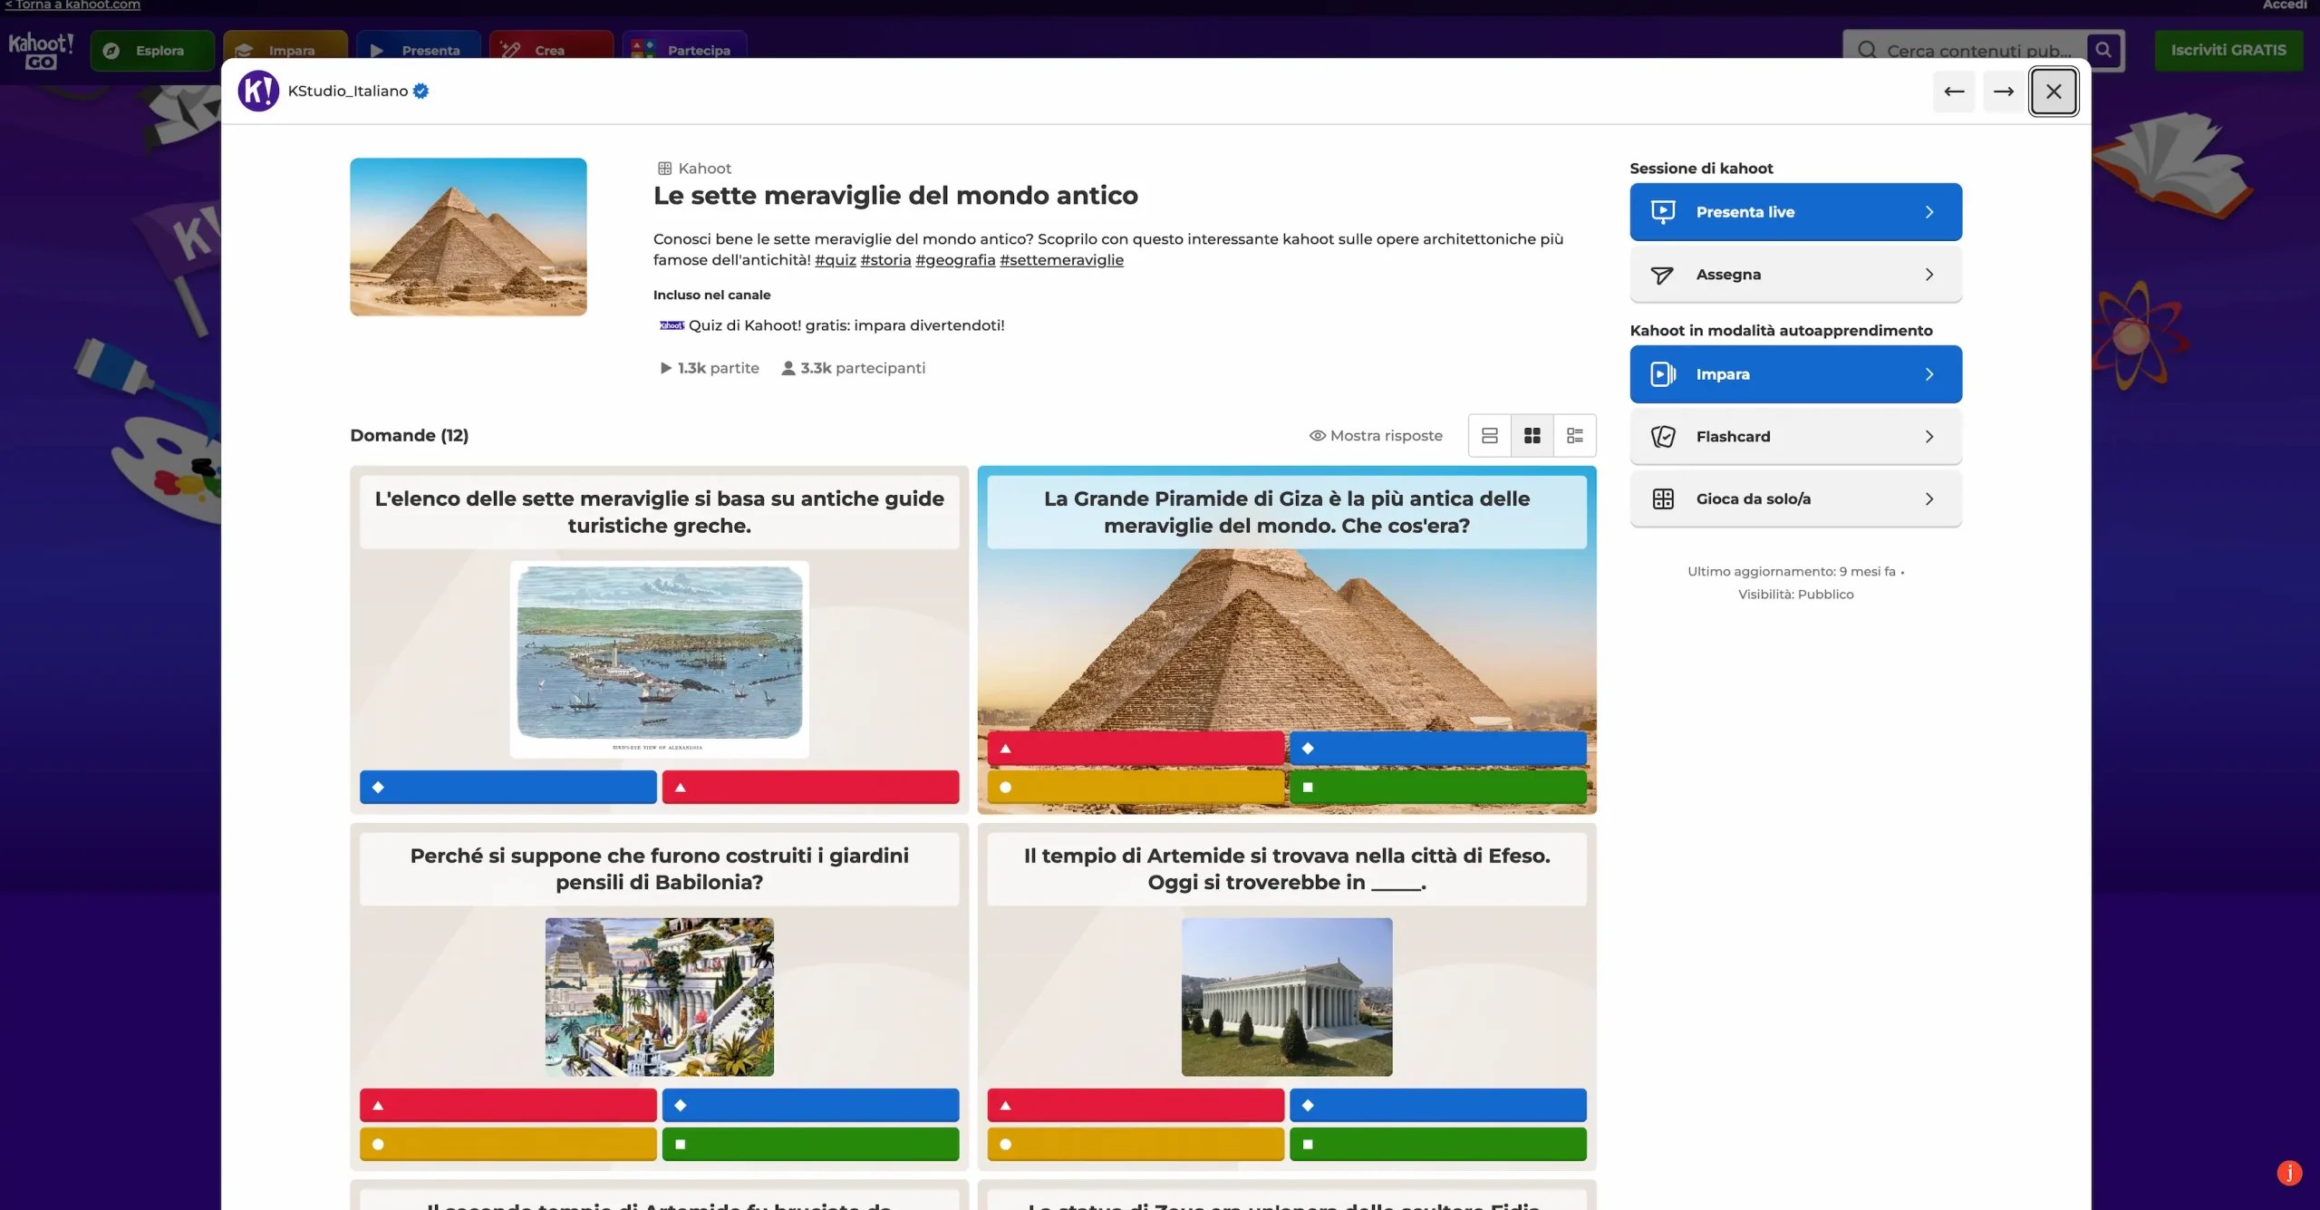Viewport: 2320px width, 1210px height.
Task: Click the KStudio_Italiano profile avatar
Action: [x=258, y=91]
